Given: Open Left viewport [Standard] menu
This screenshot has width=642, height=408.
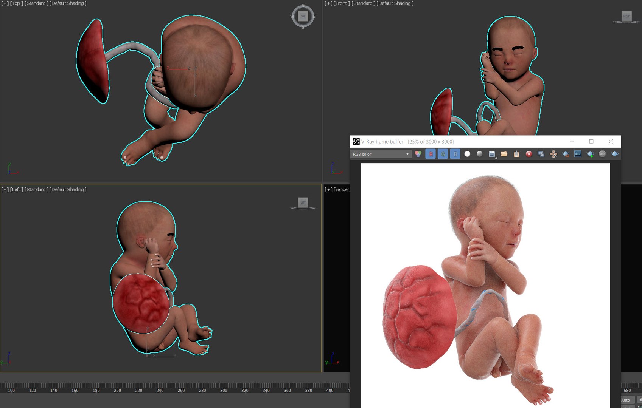Looking at the screenshot, I should (36, 190).
